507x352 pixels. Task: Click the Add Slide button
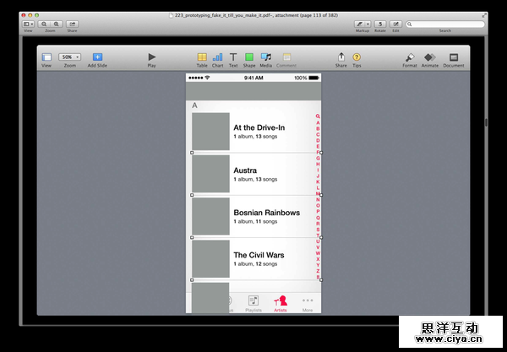point(97,57)
